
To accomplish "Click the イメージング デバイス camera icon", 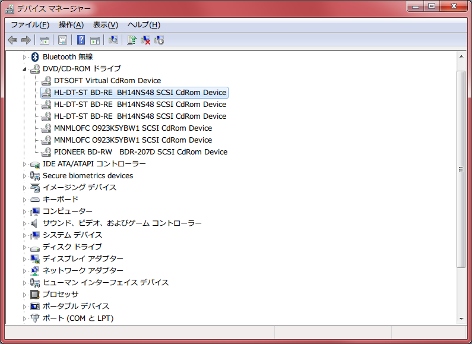I will click(35, 188).
